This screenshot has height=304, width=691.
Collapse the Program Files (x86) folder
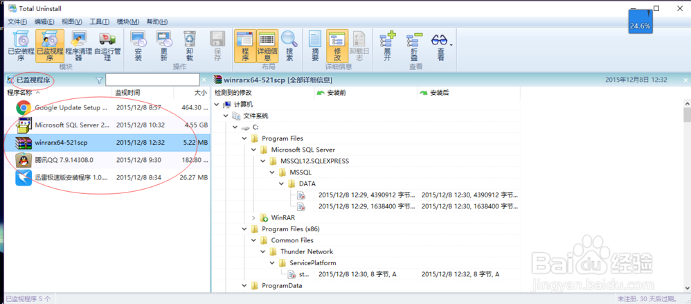point(244,229)
